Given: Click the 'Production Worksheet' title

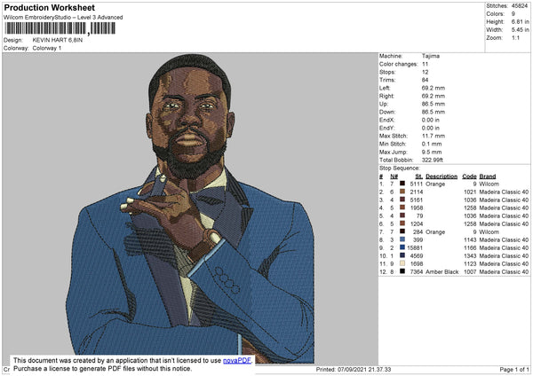Looking at the screenshot, I should [x=49, y=7].
